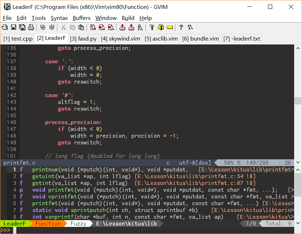This screenshot has width=302, height=234.
Task: Run Make using the hammer icon
Action: click(x=152, y=27)
